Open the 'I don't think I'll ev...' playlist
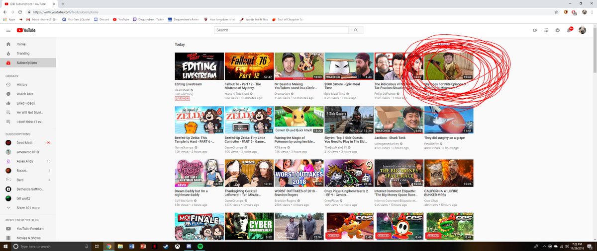 coord(28,122)
